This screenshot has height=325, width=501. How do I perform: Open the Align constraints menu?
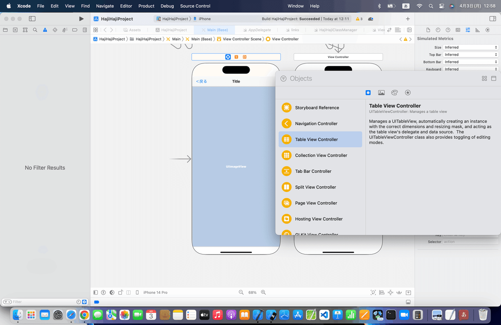coord(382,292)
